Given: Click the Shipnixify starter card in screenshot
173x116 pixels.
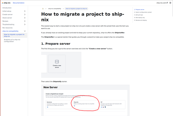Looking at the screenshot, I should click(x=85, y=104).
